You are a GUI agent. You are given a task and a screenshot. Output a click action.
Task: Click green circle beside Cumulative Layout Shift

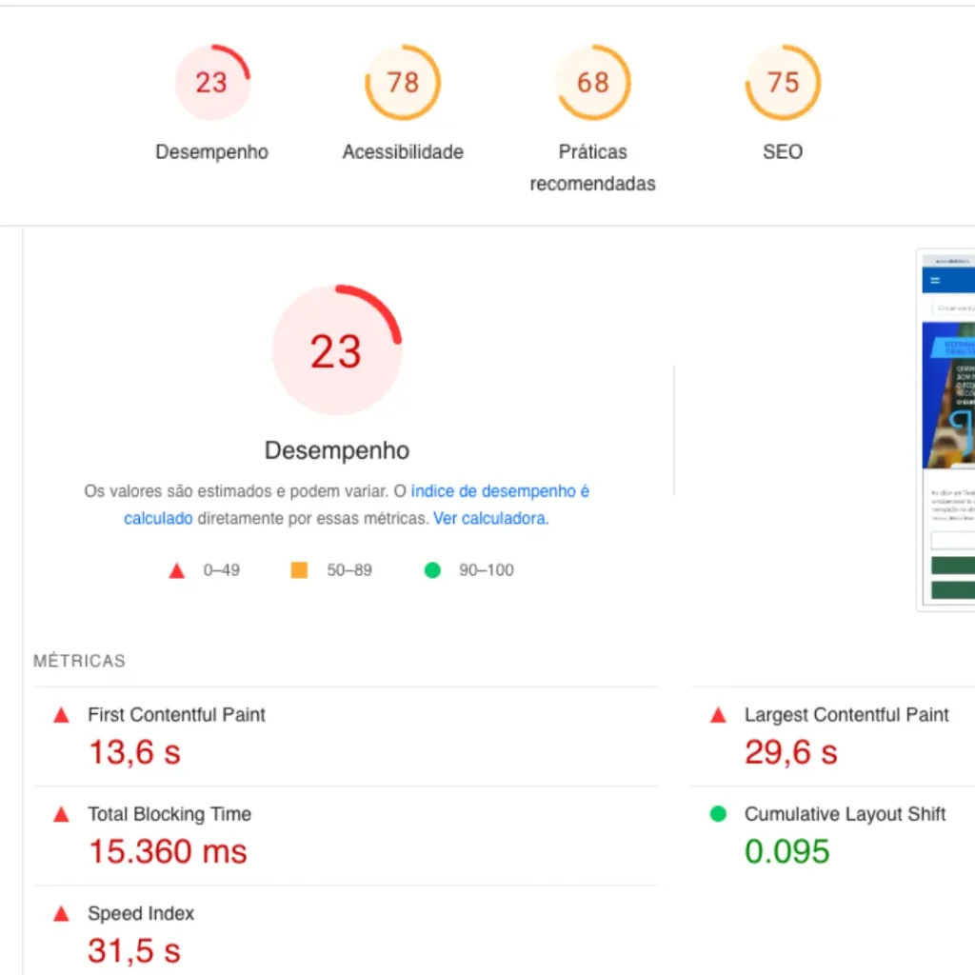718,814
